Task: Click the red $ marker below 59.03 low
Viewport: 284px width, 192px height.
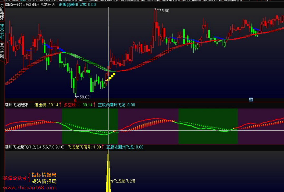Action: click(x=75, y=101)
